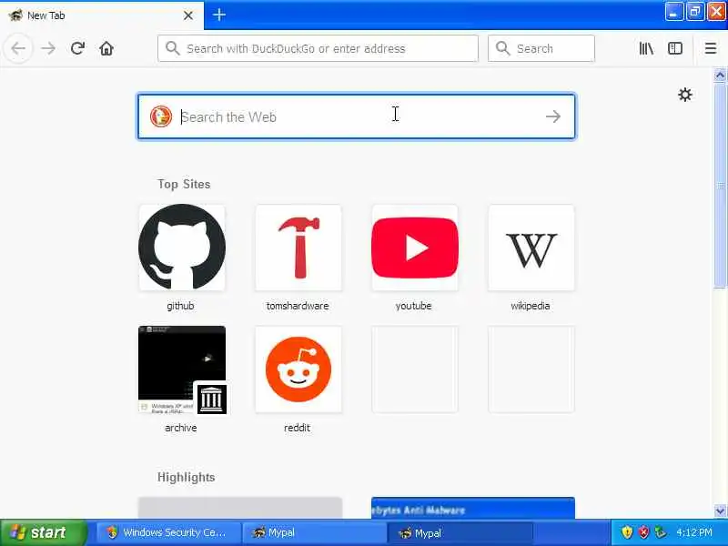Click the DuckDuckGo logo in search box
This screenshot has width=728, height=546.
(161, 116)
